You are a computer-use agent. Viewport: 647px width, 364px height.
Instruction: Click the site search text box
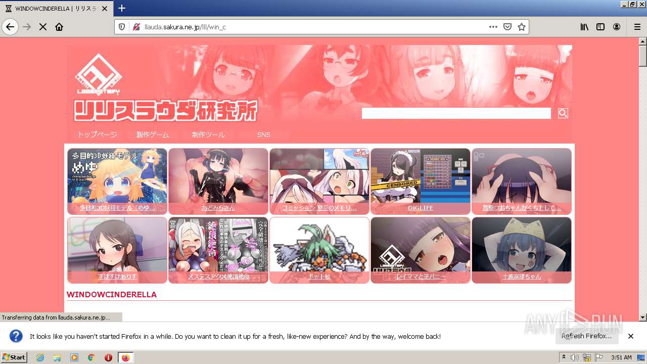point(456,113)
